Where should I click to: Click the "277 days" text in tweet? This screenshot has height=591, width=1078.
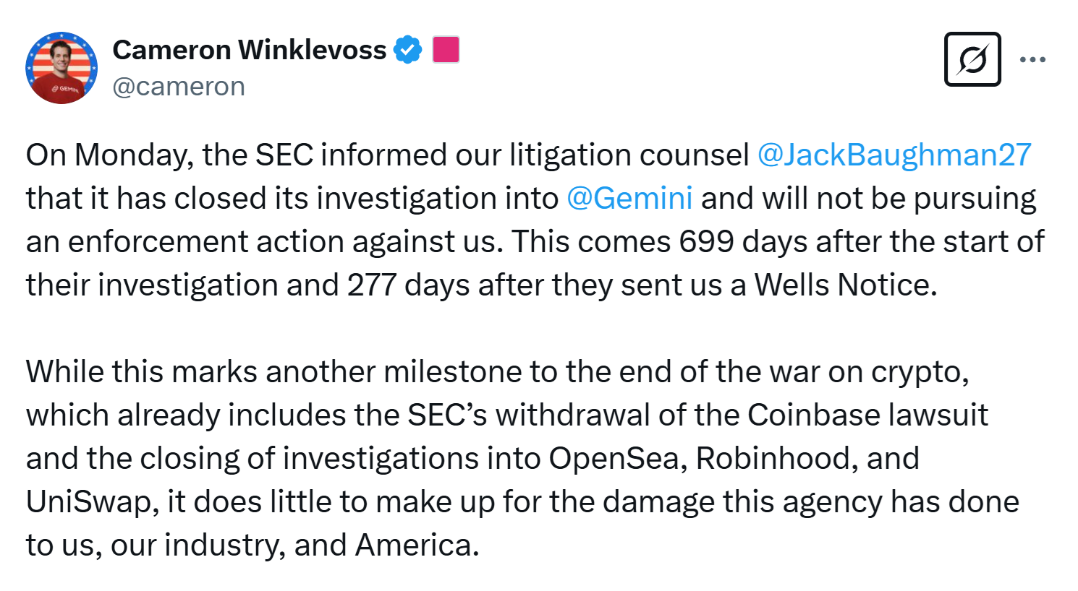pos(412,285)
